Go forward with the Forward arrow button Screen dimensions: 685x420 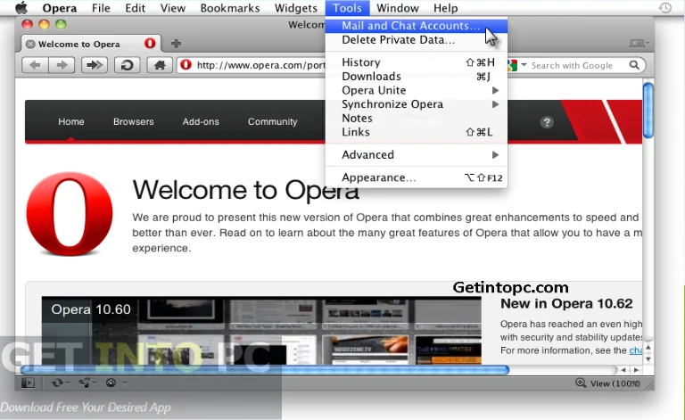coord(62,65)
